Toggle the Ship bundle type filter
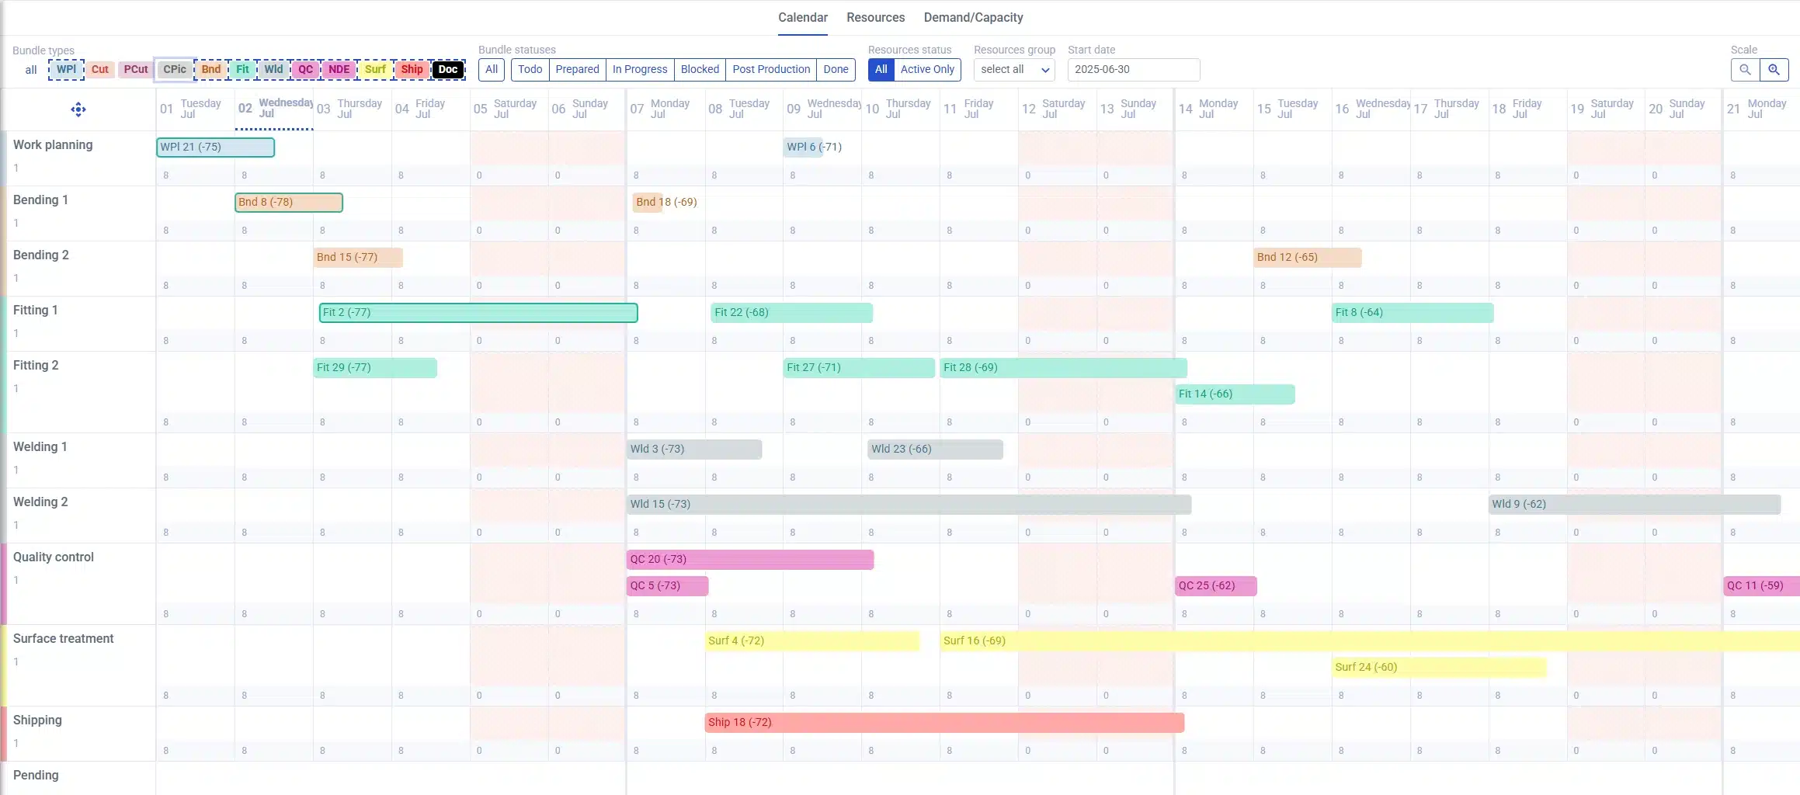This screenshot has height=795, width=1800. (x=412, y=69)
